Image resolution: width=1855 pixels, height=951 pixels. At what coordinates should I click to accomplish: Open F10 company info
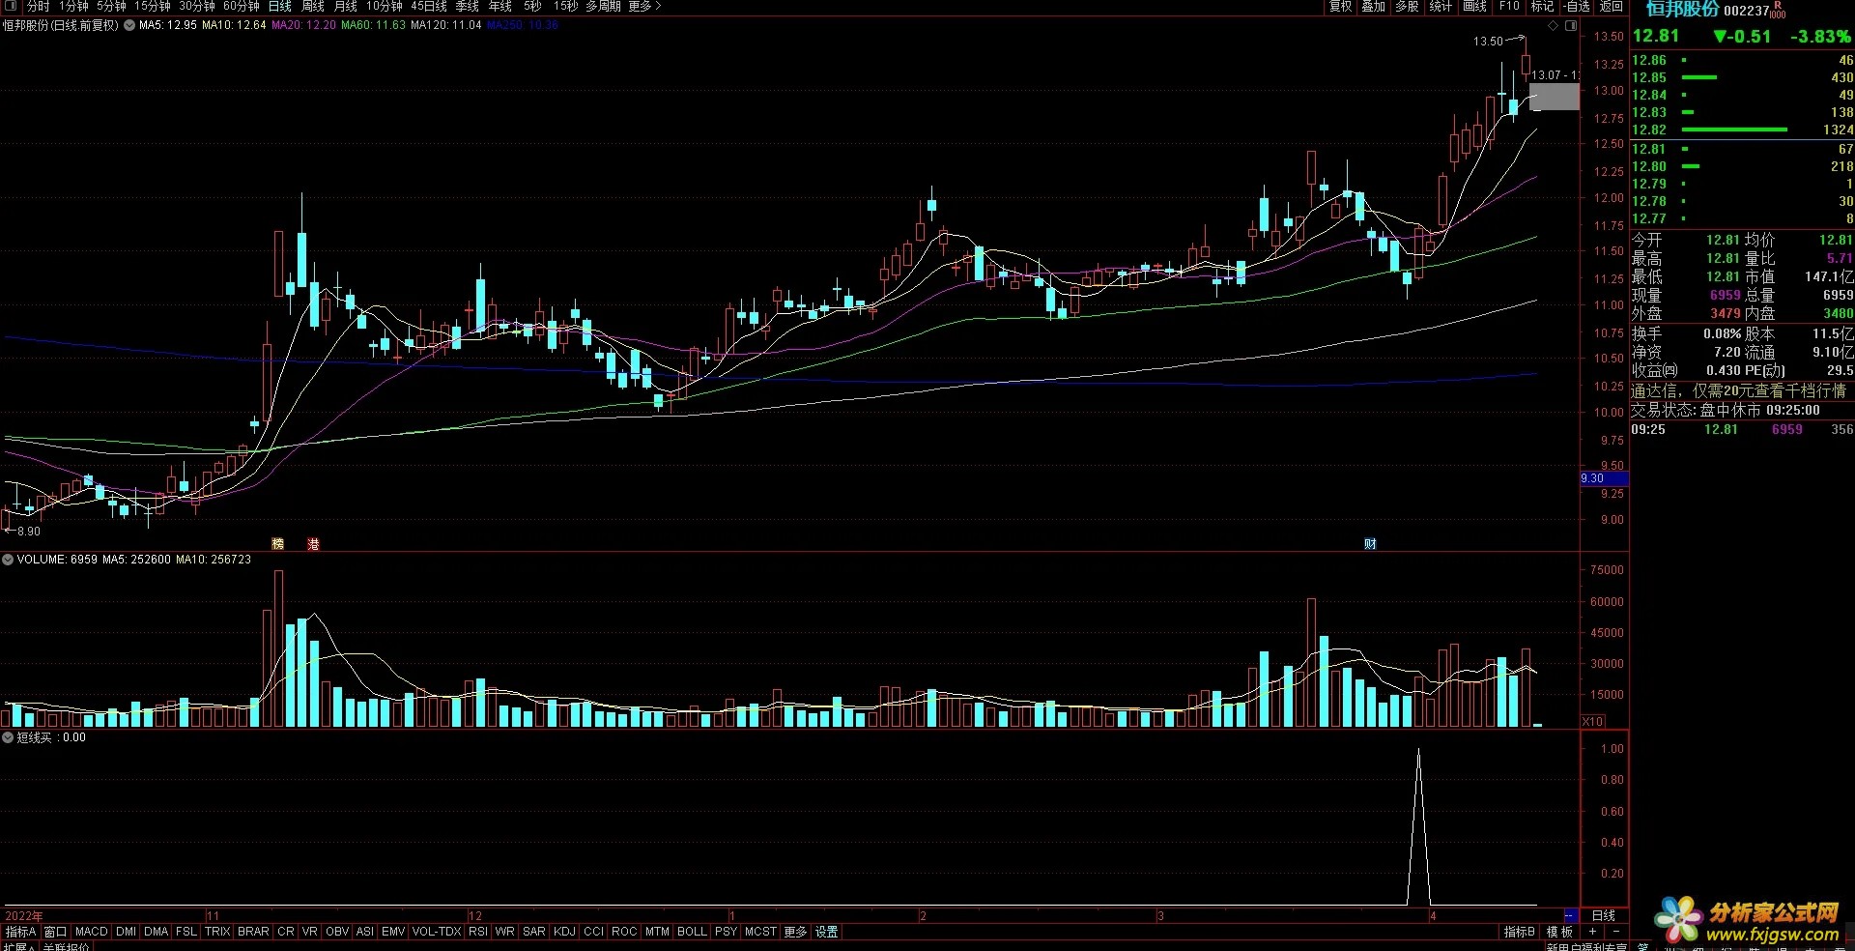pyautogui.click(x=1509, y=6)
